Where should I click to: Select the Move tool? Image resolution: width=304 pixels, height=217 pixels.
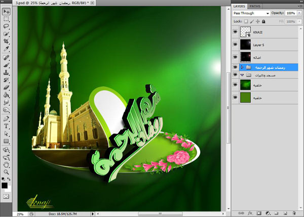pos(7,11)
